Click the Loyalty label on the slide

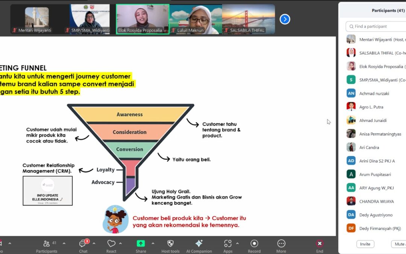105,169
